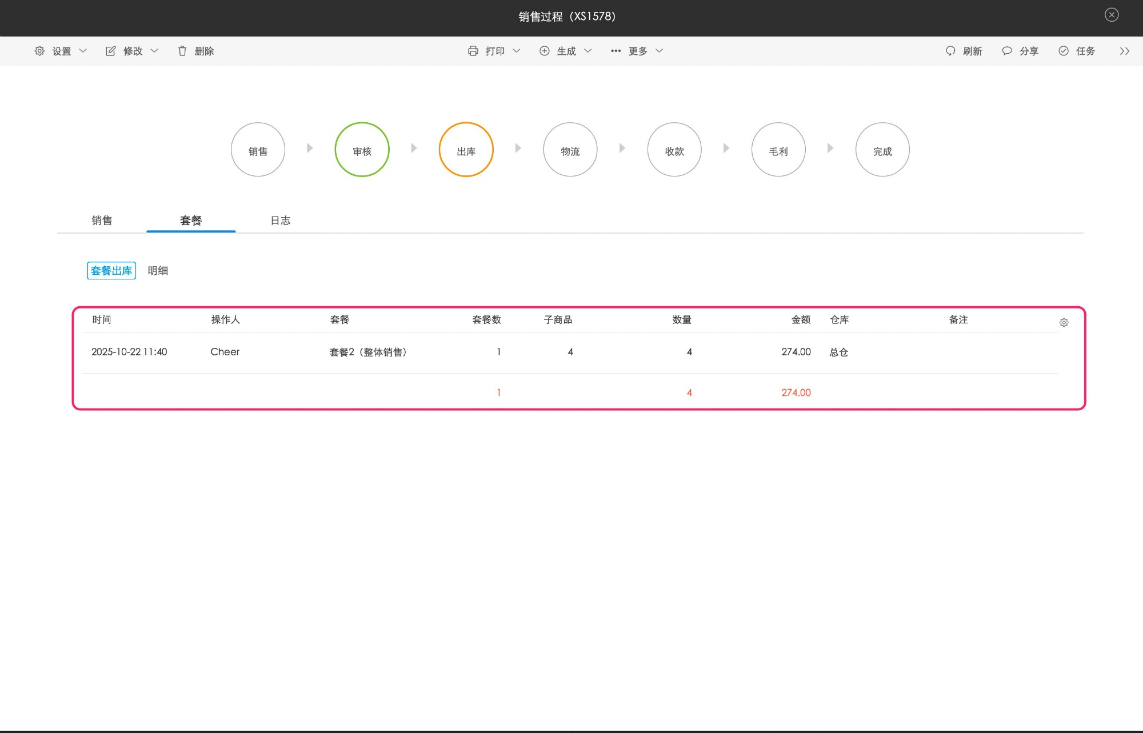Click the 出库 process step circle
Screen dimensions: 1143x733
pyautogui.click(x=466, y=150)
